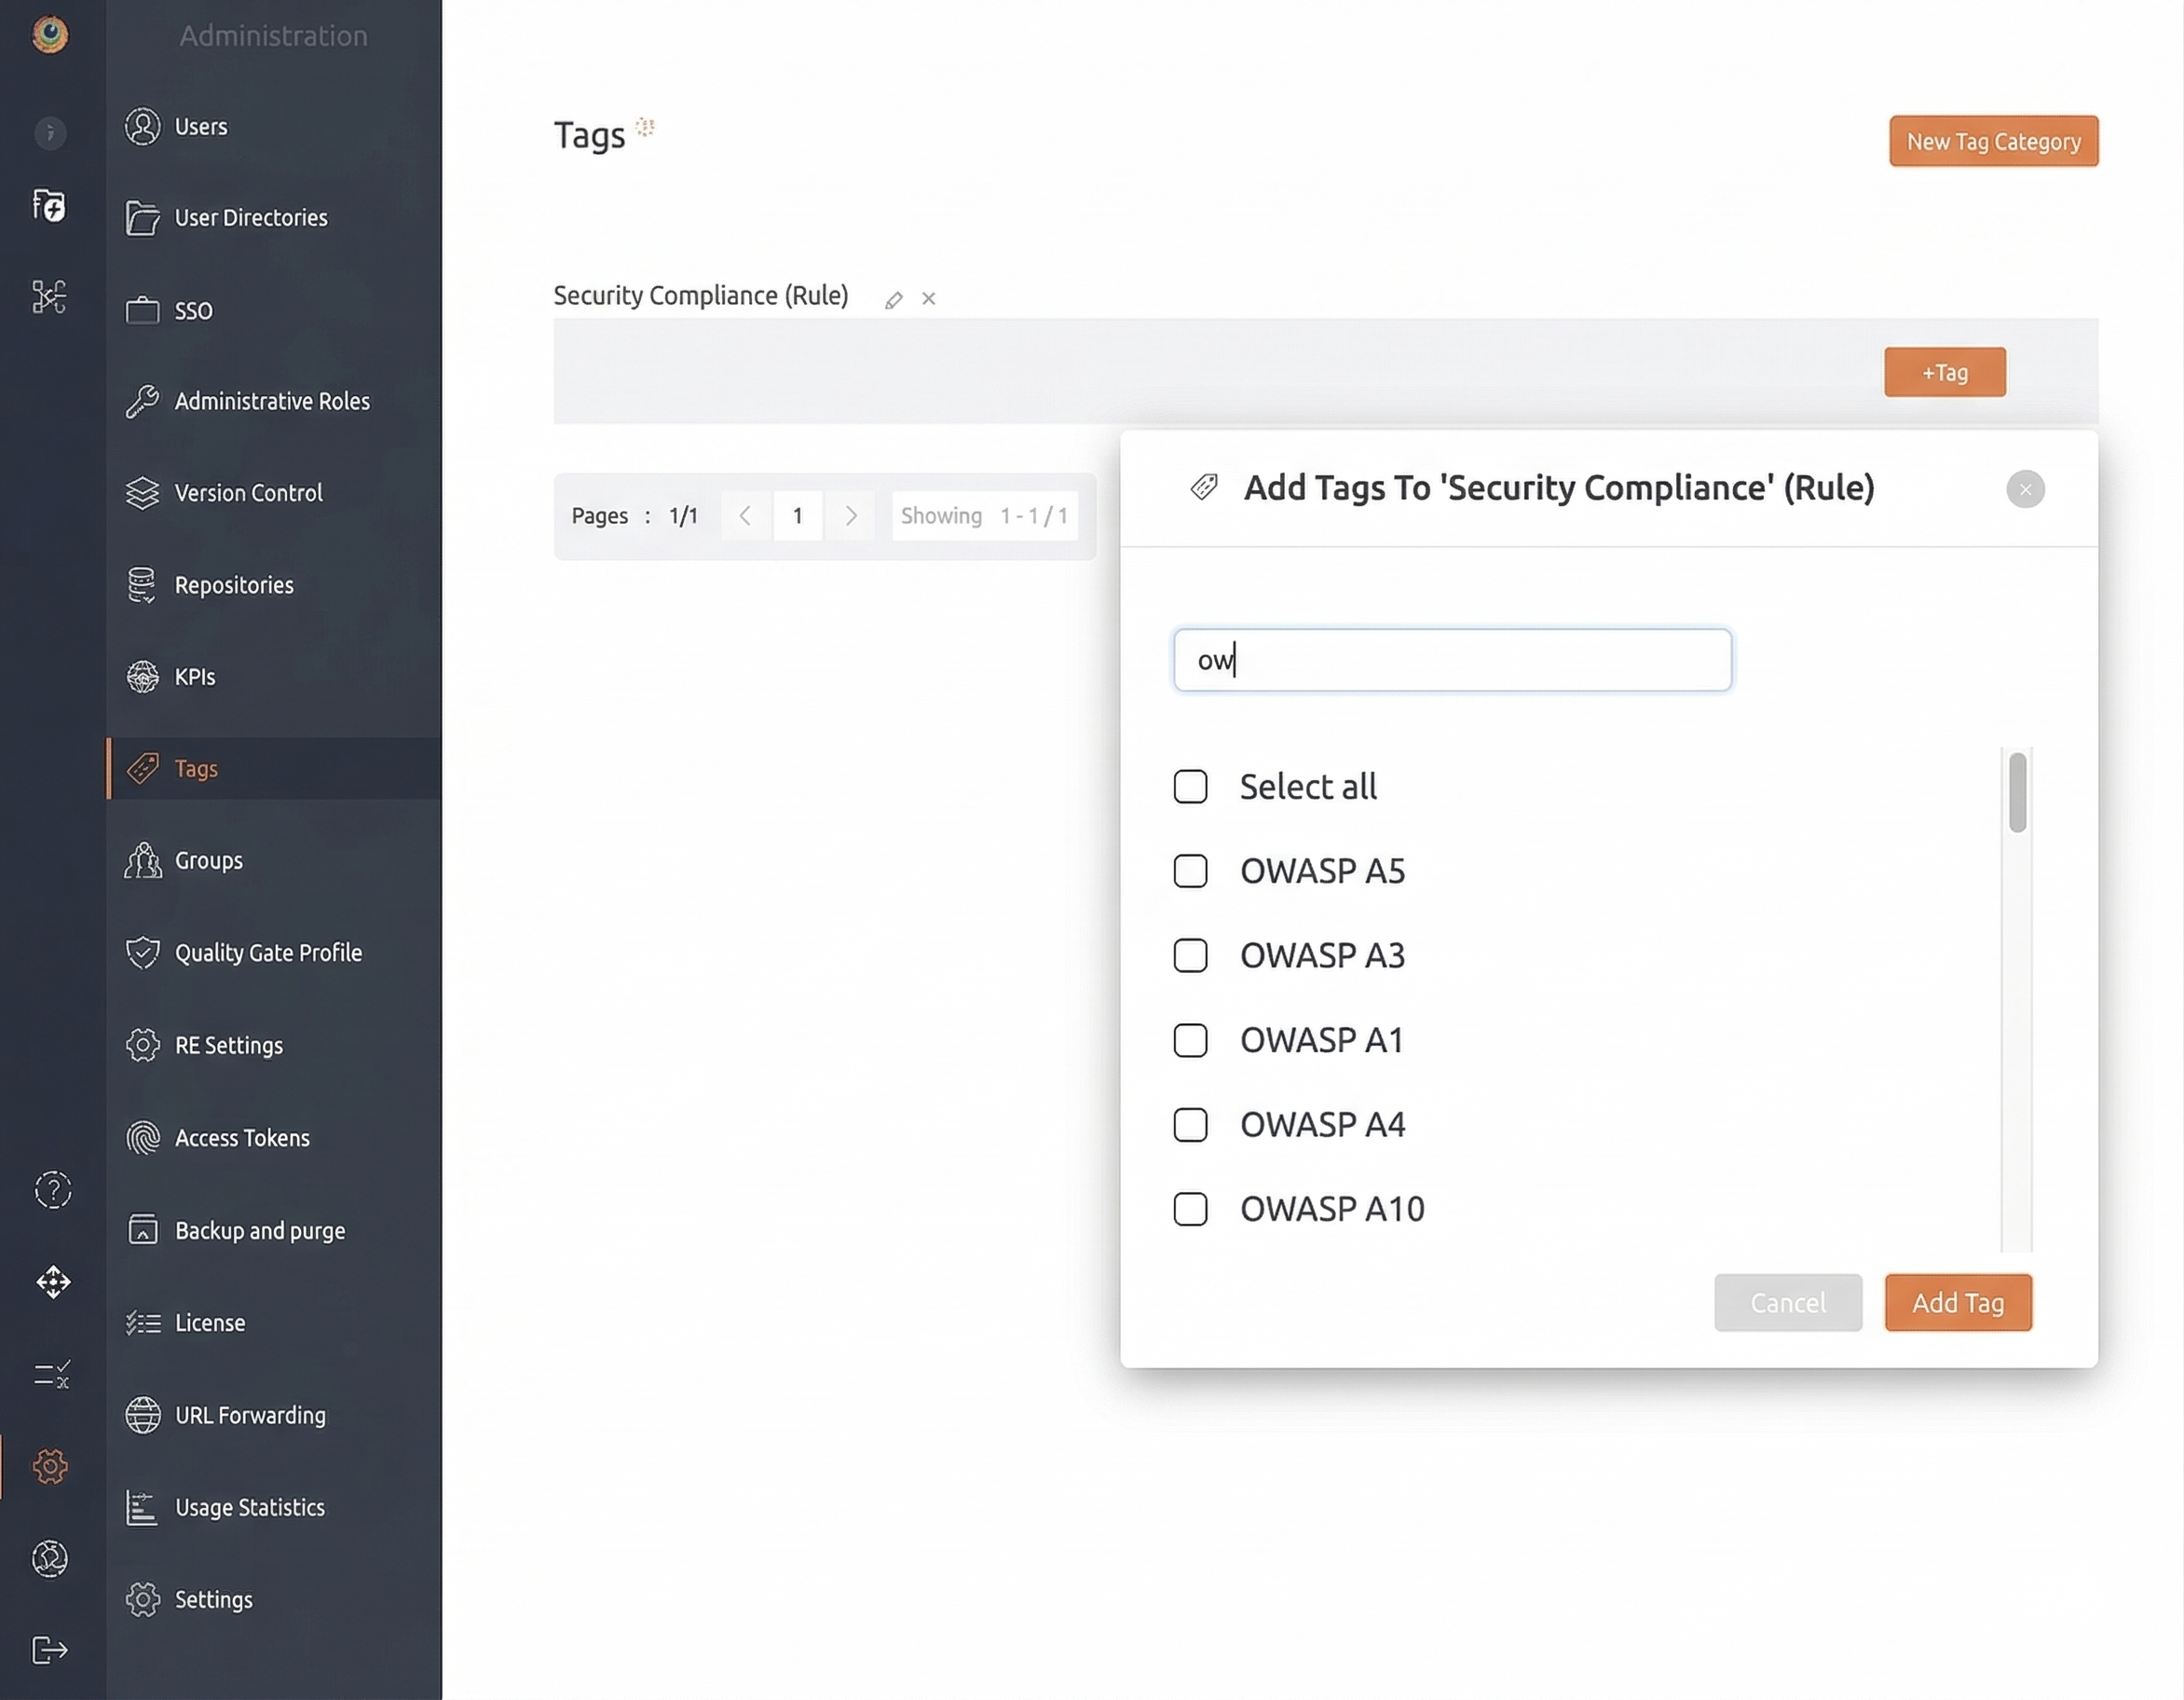Click the pencil edit icon beside Security Compliance
This screenshot has height=1700, width=2184.
pyautogui.click(x=894, y=299)
